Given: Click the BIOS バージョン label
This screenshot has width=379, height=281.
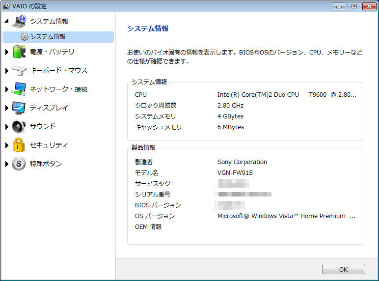Looking at the screenshot, I should click(158, 205).
